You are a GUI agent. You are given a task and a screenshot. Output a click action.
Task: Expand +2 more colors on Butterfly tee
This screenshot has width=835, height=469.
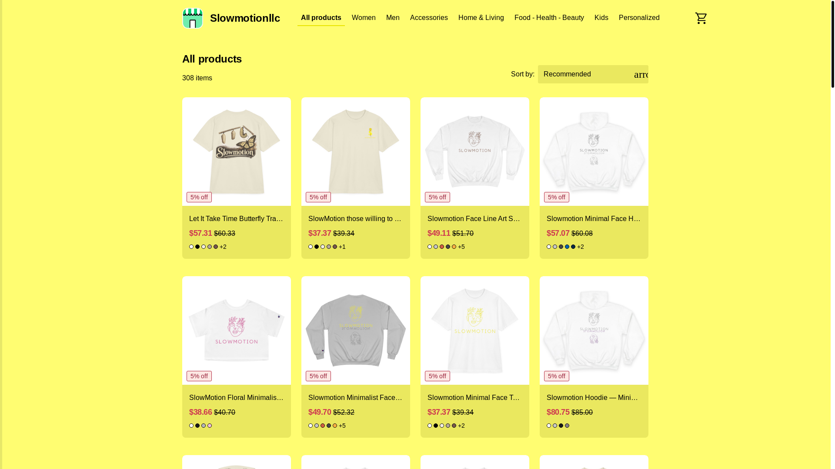point(223,247)
